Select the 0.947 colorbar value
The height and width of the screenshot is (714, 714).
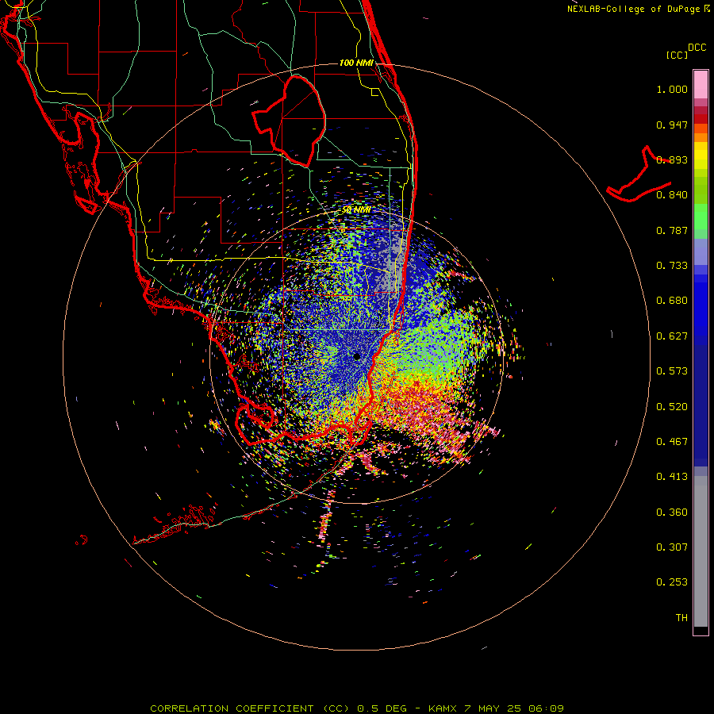672,125
